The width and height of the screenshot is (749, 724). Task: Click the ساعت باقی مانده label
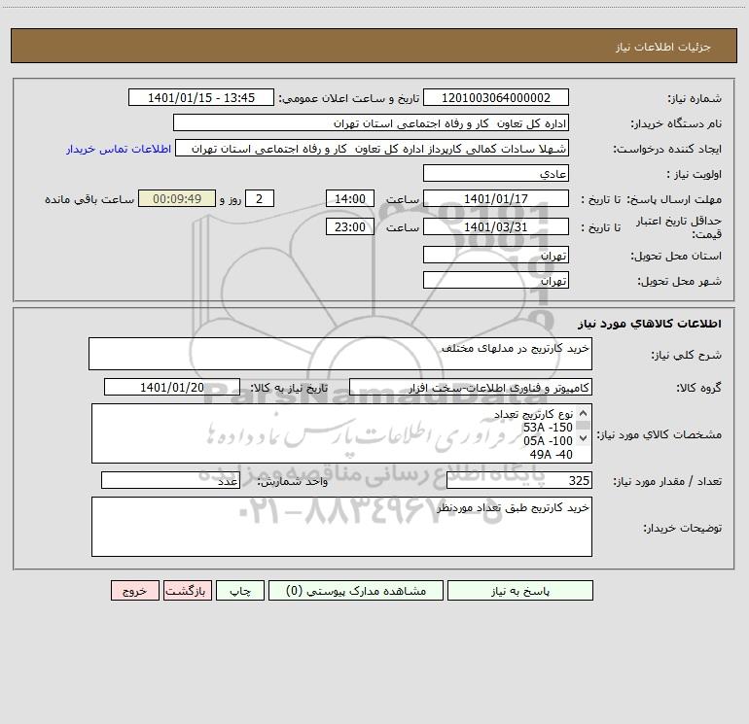89,199
